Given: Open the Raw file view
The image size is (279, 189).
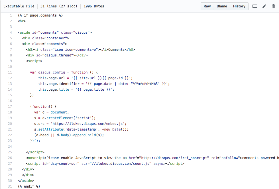Looking at the screenshot, I should coord(207,6).
